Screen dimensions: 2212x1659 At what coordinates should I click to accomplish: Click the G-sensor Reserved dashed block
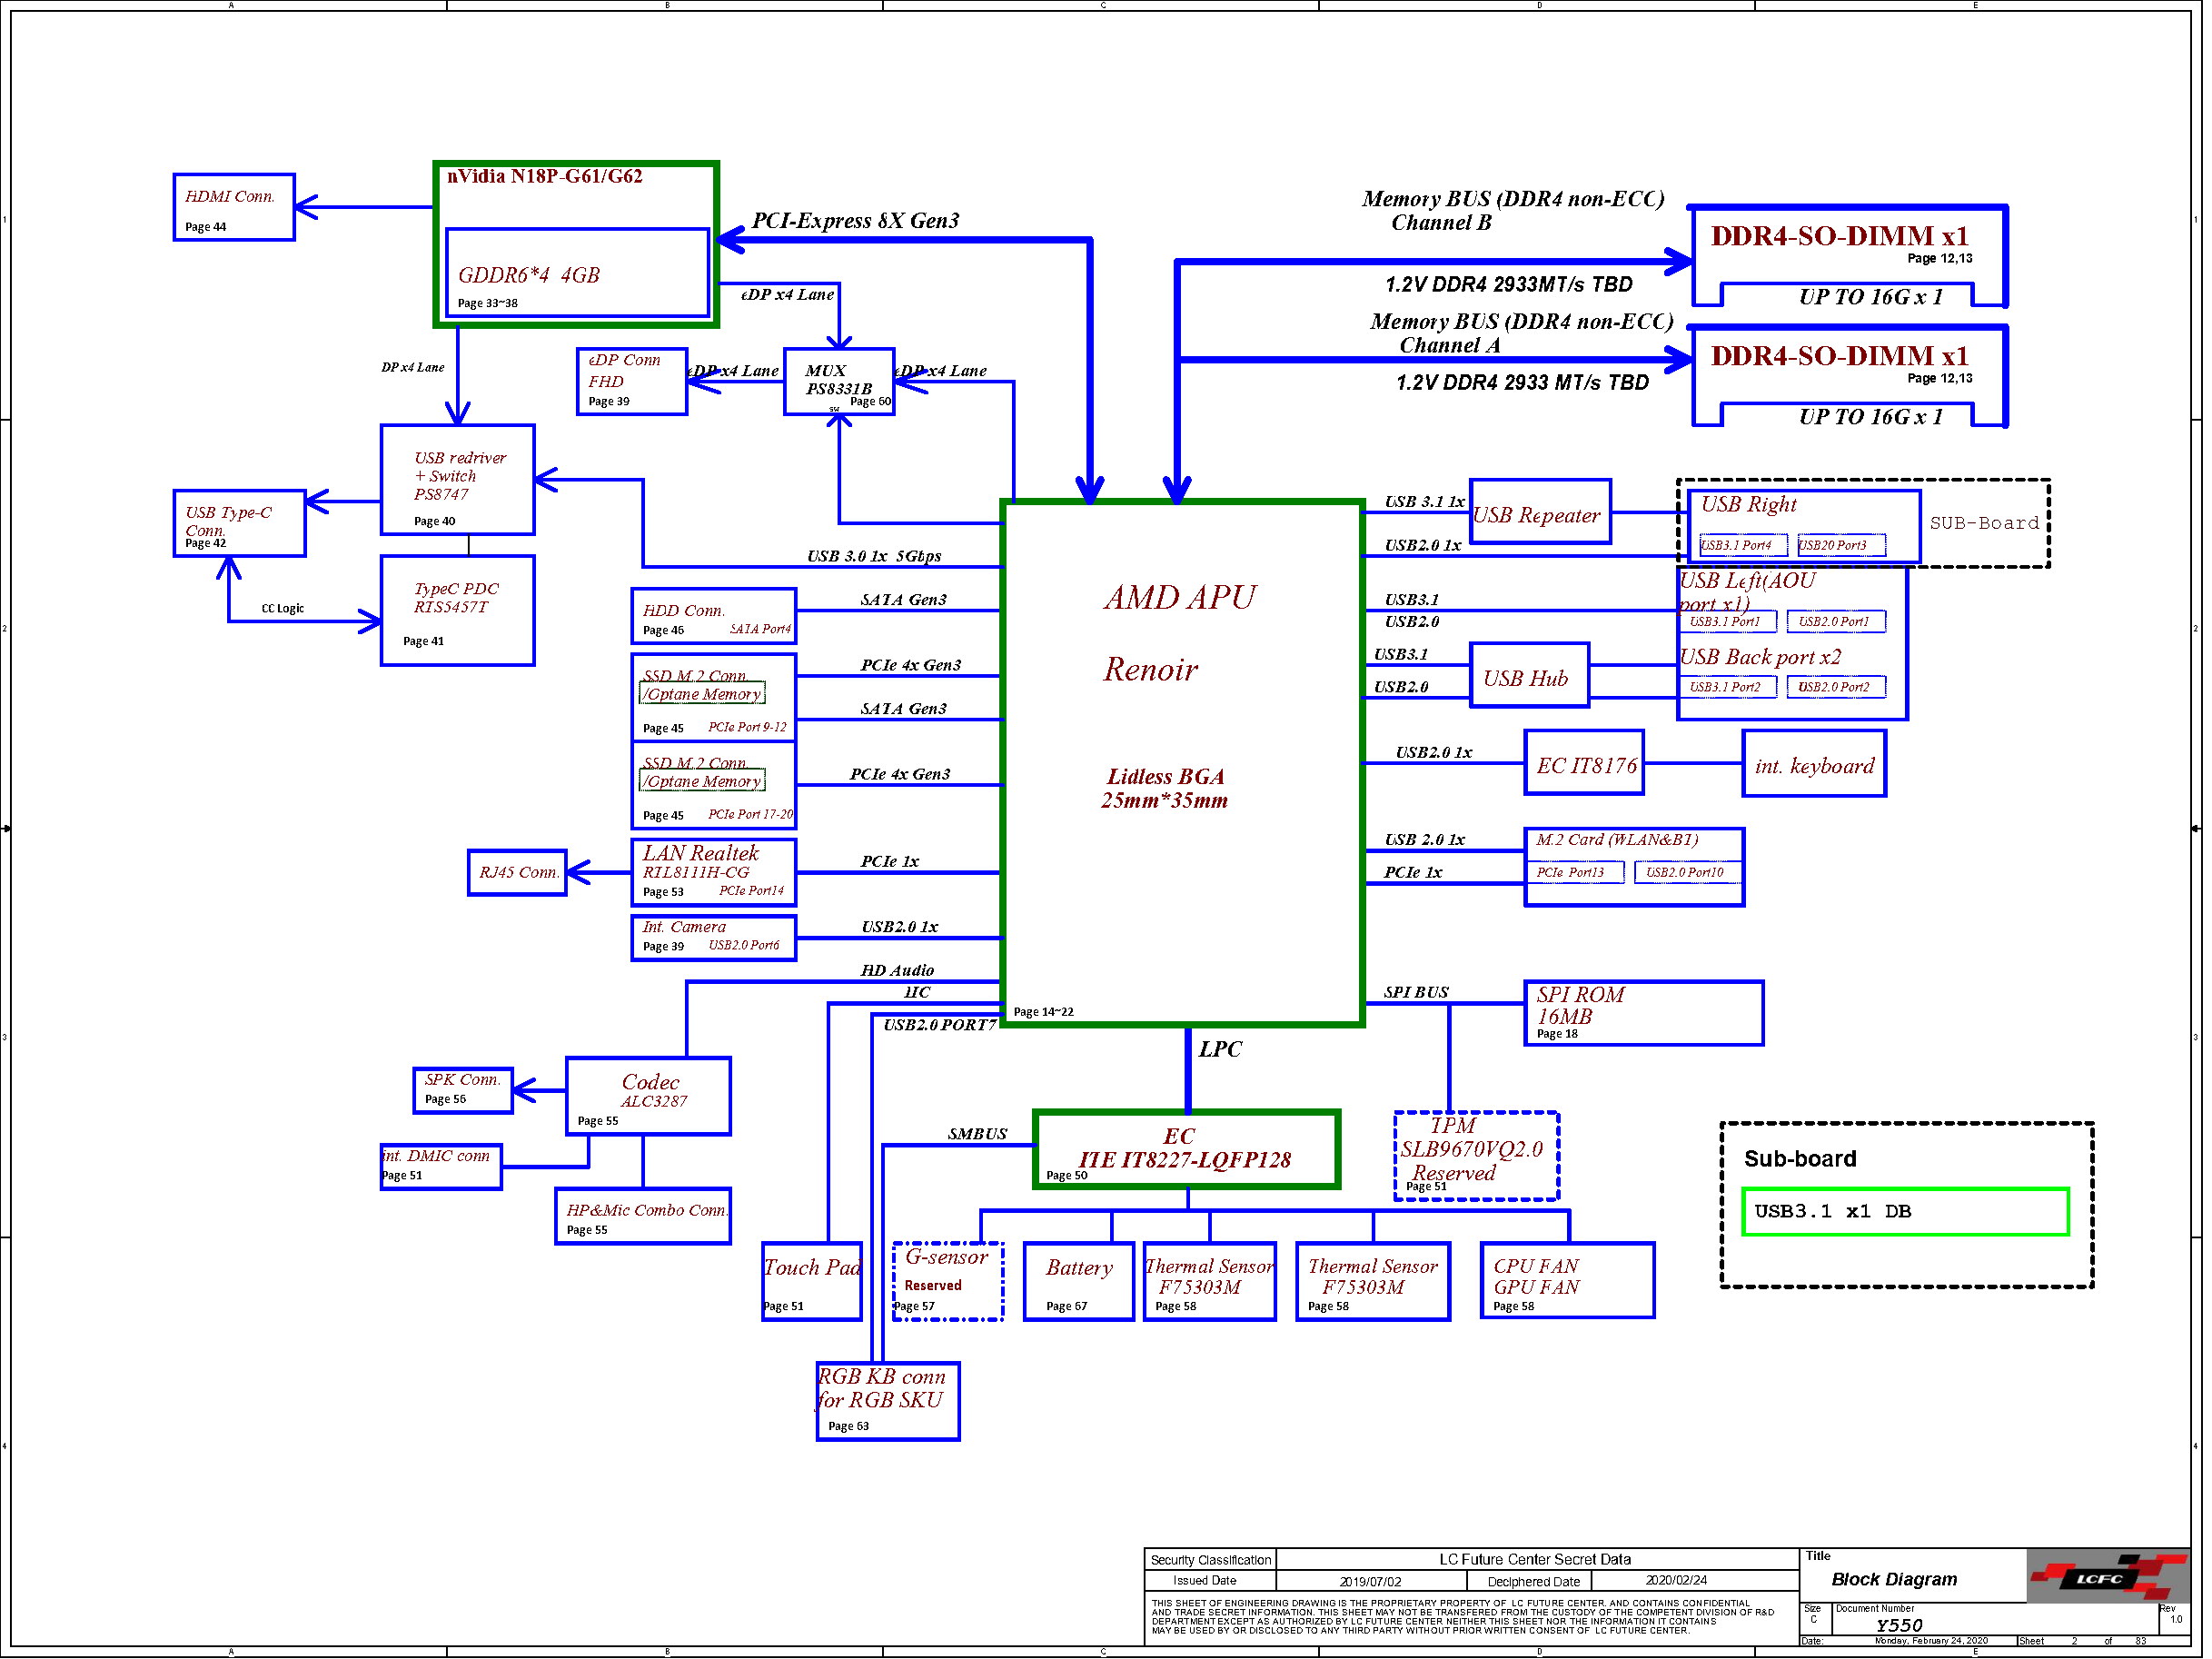[x=948, y=1282]
